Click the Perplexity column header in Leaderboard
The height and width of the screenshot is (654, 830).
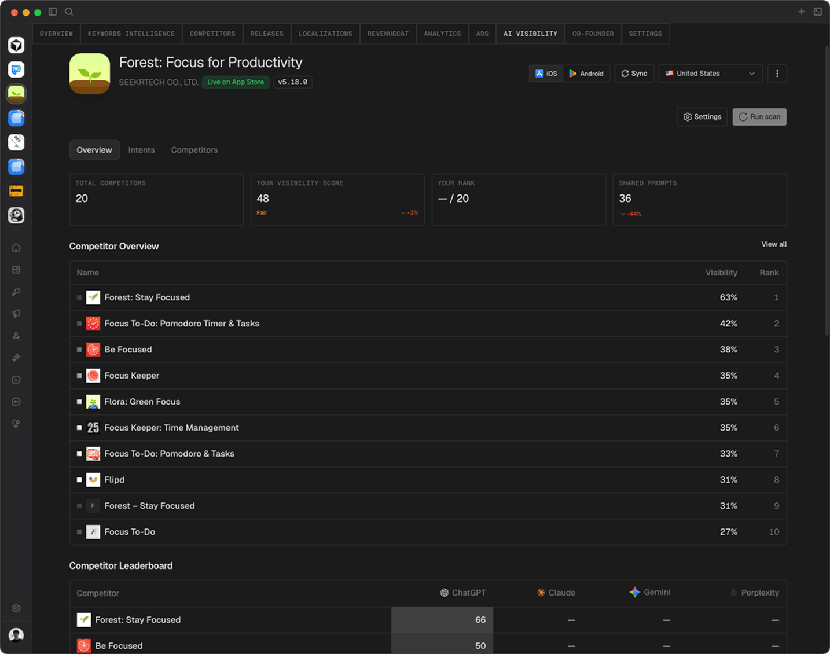tap(755, 593)
